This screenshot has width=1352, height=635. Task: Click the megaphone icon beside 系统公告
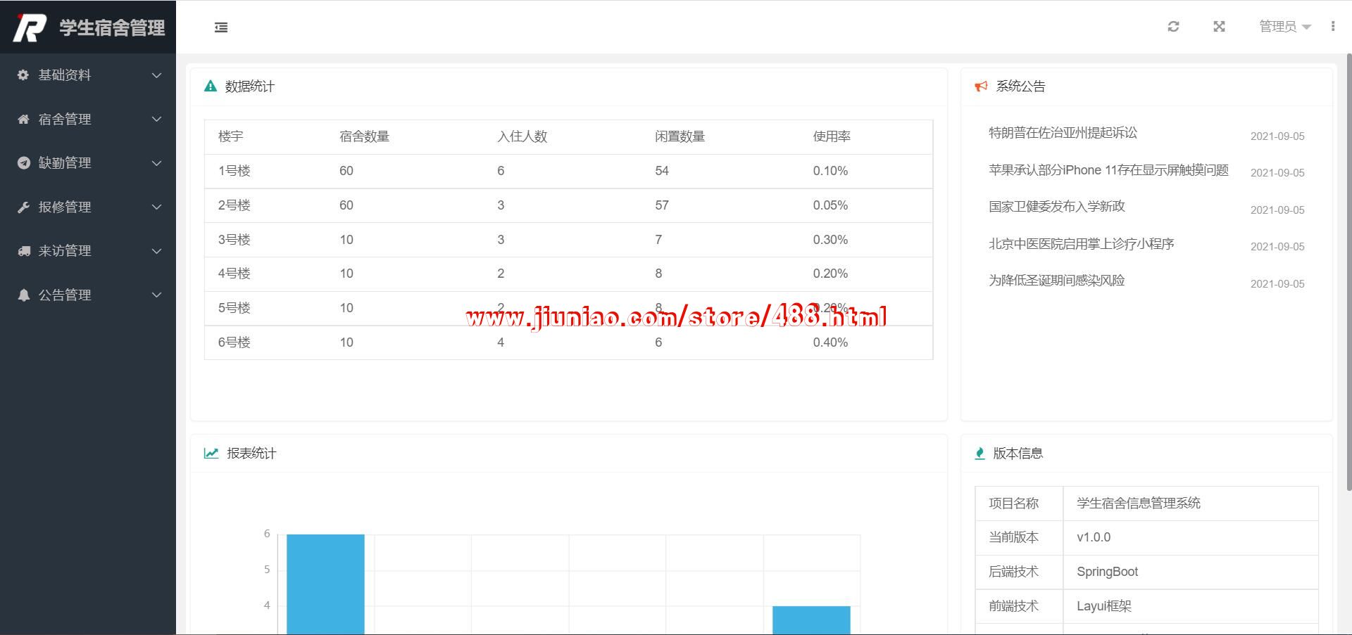[x=981, y=86]
